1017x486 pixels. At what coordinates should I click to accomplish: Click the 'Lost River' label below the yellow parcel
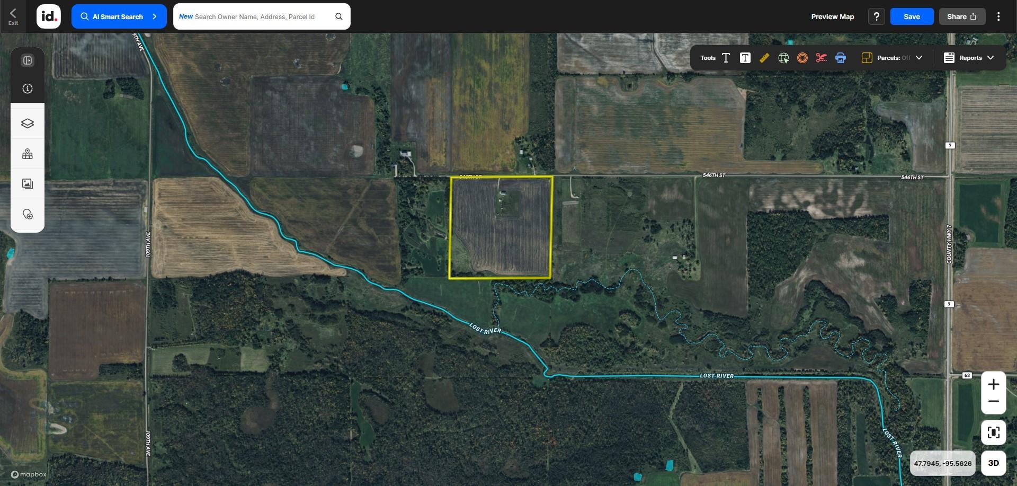click(485, 329)
